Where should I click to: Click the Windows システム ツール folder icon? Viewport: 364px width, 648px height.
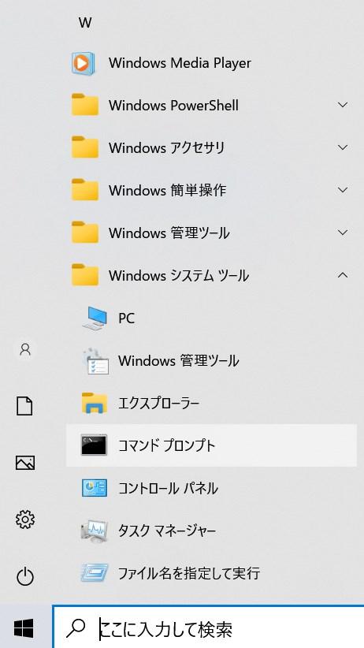(85, 275)
